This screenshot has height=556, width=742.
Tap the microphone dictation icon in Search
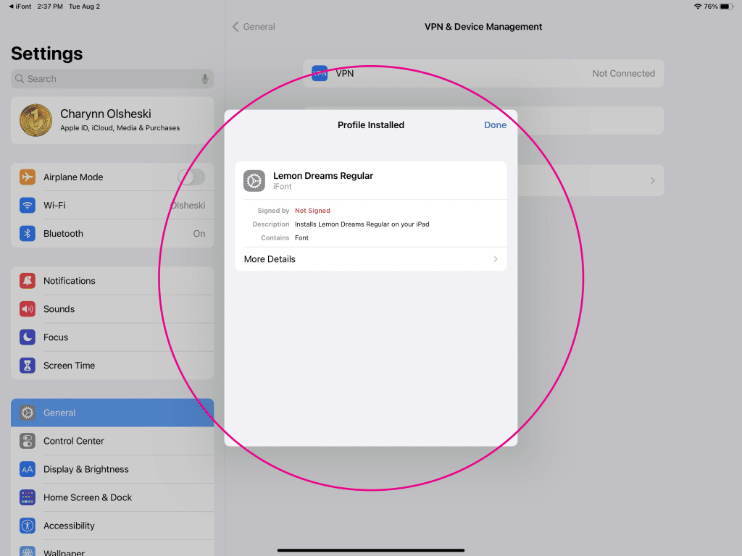coord(204,79)
